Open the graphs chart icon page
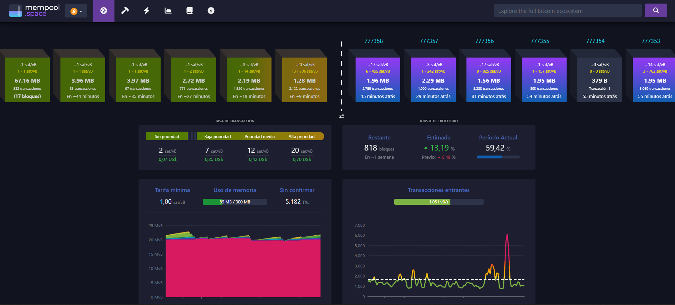 (168, 11)
